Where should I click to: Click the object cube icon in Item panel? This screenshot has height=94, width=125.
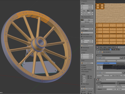click(x=82, y=63)
